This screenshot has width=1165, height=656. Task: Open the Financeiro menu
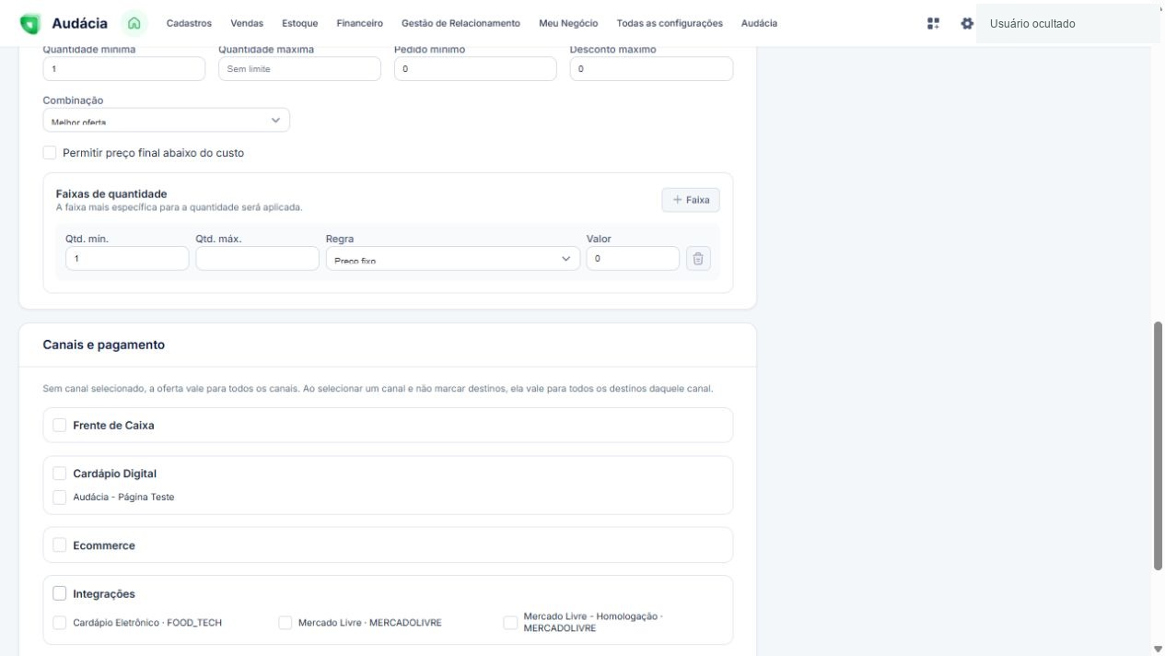(x=360, y=23)
